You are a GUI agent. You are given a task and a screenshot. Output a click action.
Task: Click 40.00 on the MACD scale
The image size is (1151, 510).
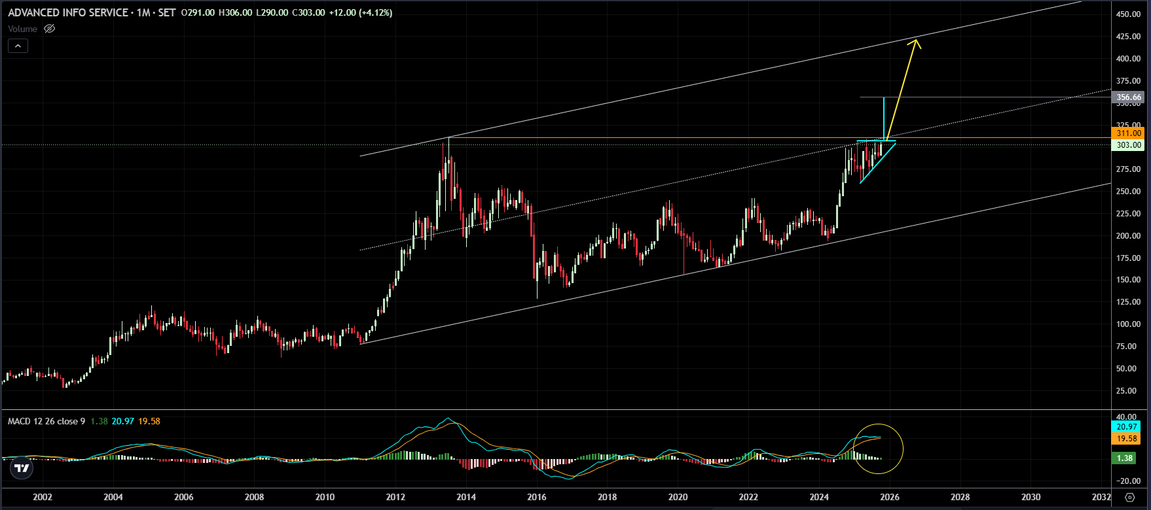[1127, 417]
